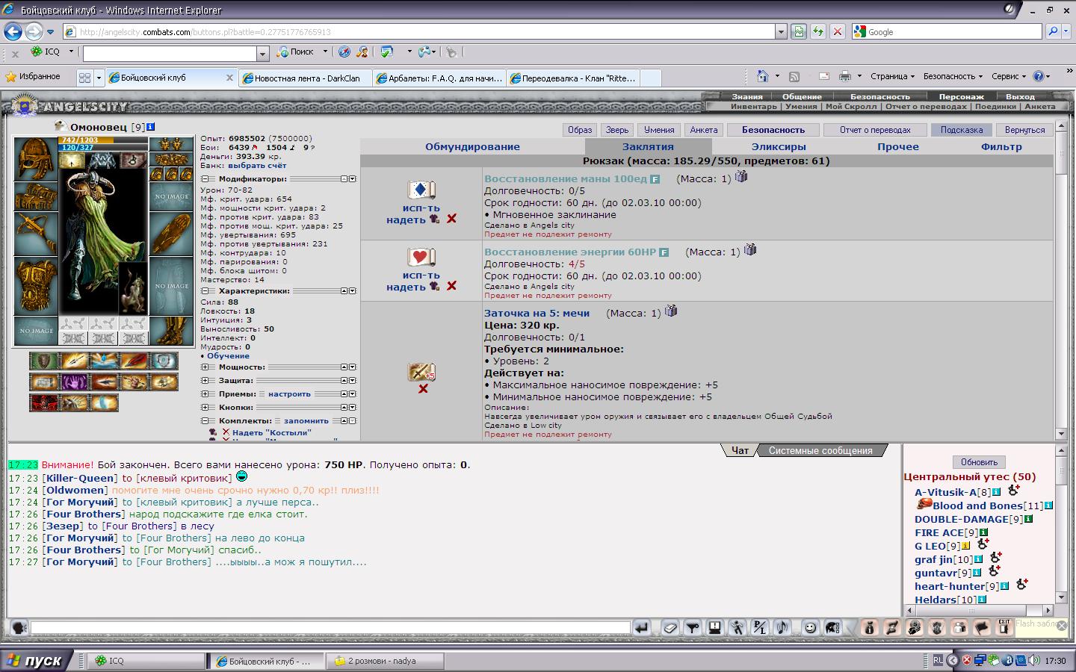Click the gift icon next to Восстановление маны
1076x672 pixels.
click(x=741, y=177)
